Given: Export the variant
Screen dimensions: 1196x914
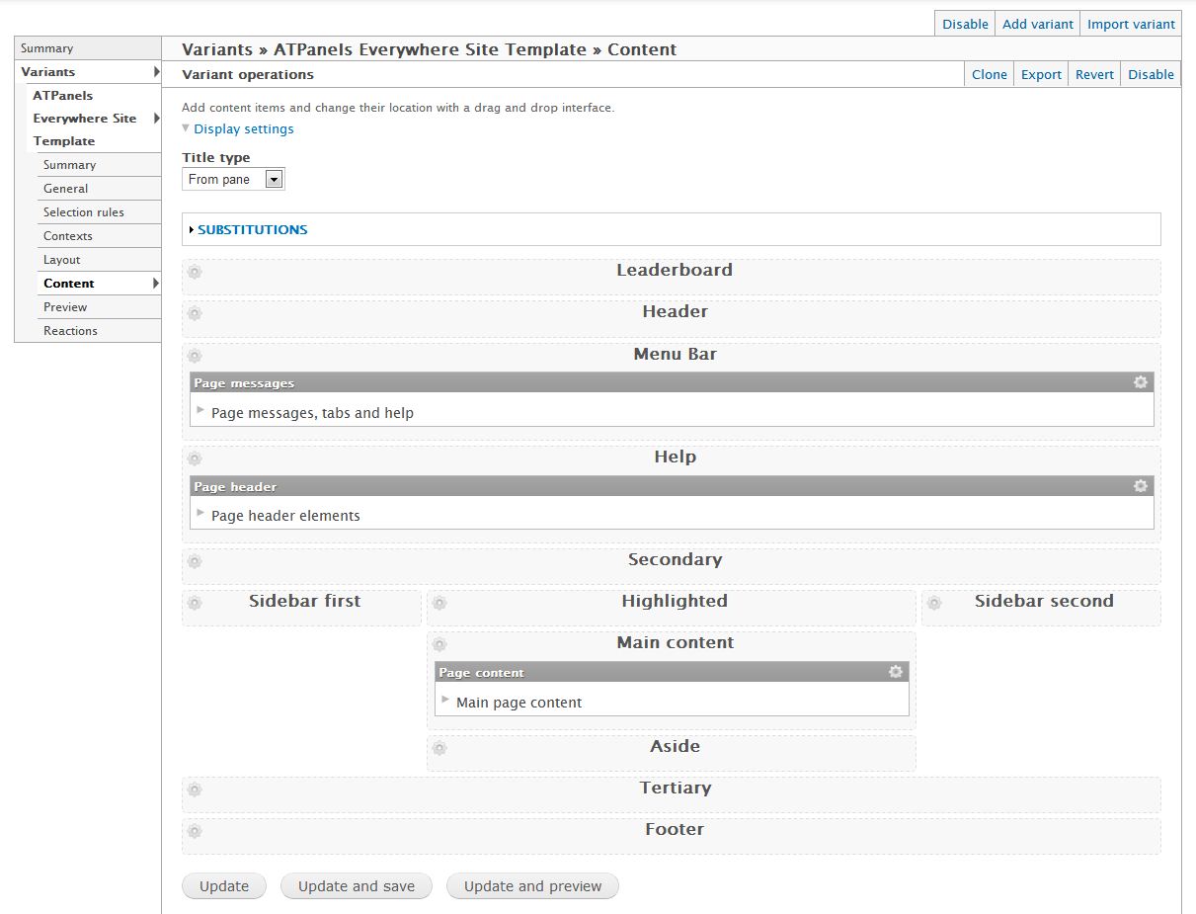Looking at the screenshot, I should pos(1041,74).
